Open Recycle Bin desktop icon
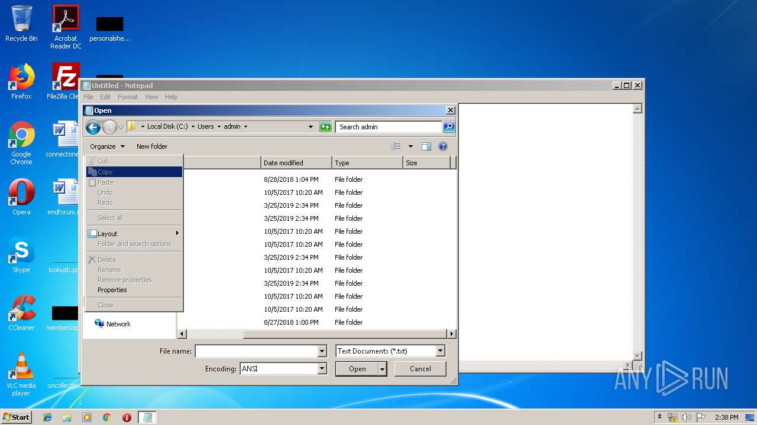Viewport: 757px width, 425px height. (21, 24)
